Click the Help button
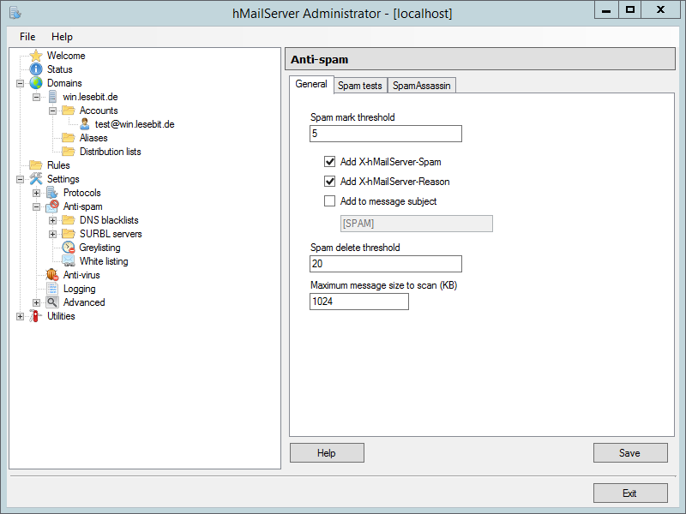The width and height of the screenshot is (686, 514). click(327, 453)
